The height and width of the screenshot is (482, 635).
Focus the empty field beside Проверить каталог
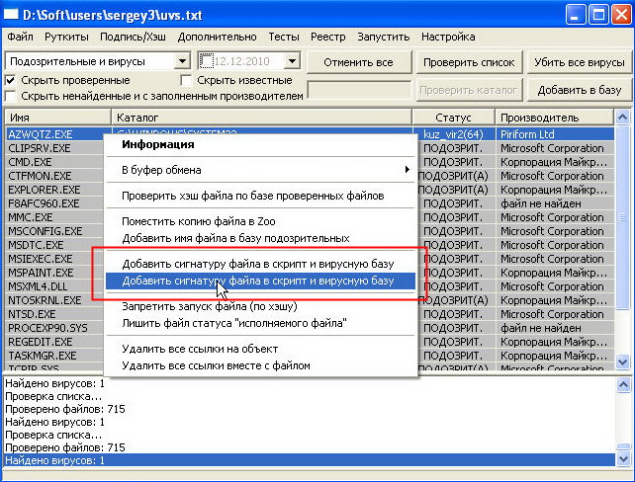point(359,90)
